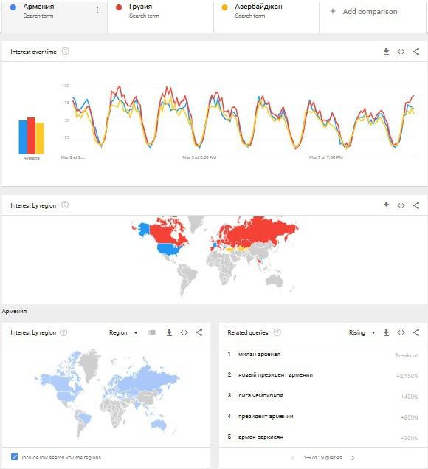The height and width of the screenshot is (469, 428).
Task: Select the Грузия search term tab
Action: [160, 16]
